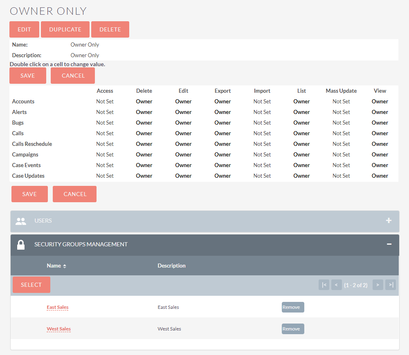Click the Edit button for role
Screen dimensions: 409x355
24,29
